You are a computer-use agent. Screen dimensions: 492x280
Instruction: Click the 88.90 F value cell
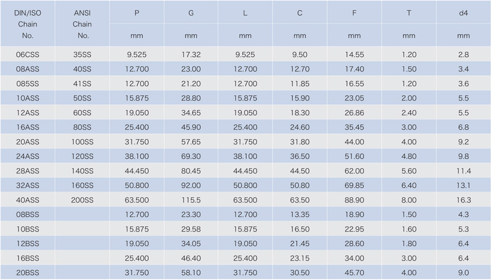point(354,200)
